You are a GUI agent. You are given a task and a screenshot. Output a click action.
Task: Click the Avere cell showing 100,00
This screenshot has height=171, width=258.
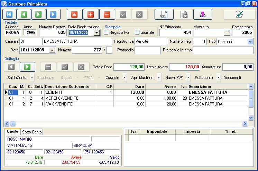(162, 98)
